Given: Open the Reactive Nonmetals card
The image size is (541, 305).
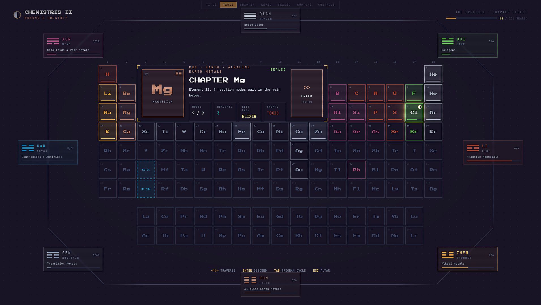Looking at the screenshot, I should click(x=493, y=152).
